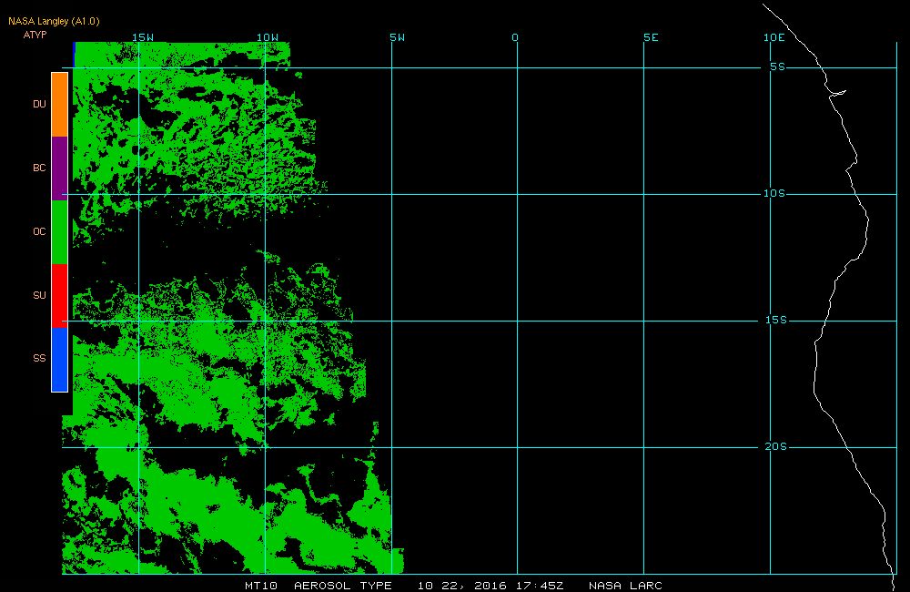This screenshot has width=910, height=592.
Task: Click the 5S latitude label
Action: (778, 66)
